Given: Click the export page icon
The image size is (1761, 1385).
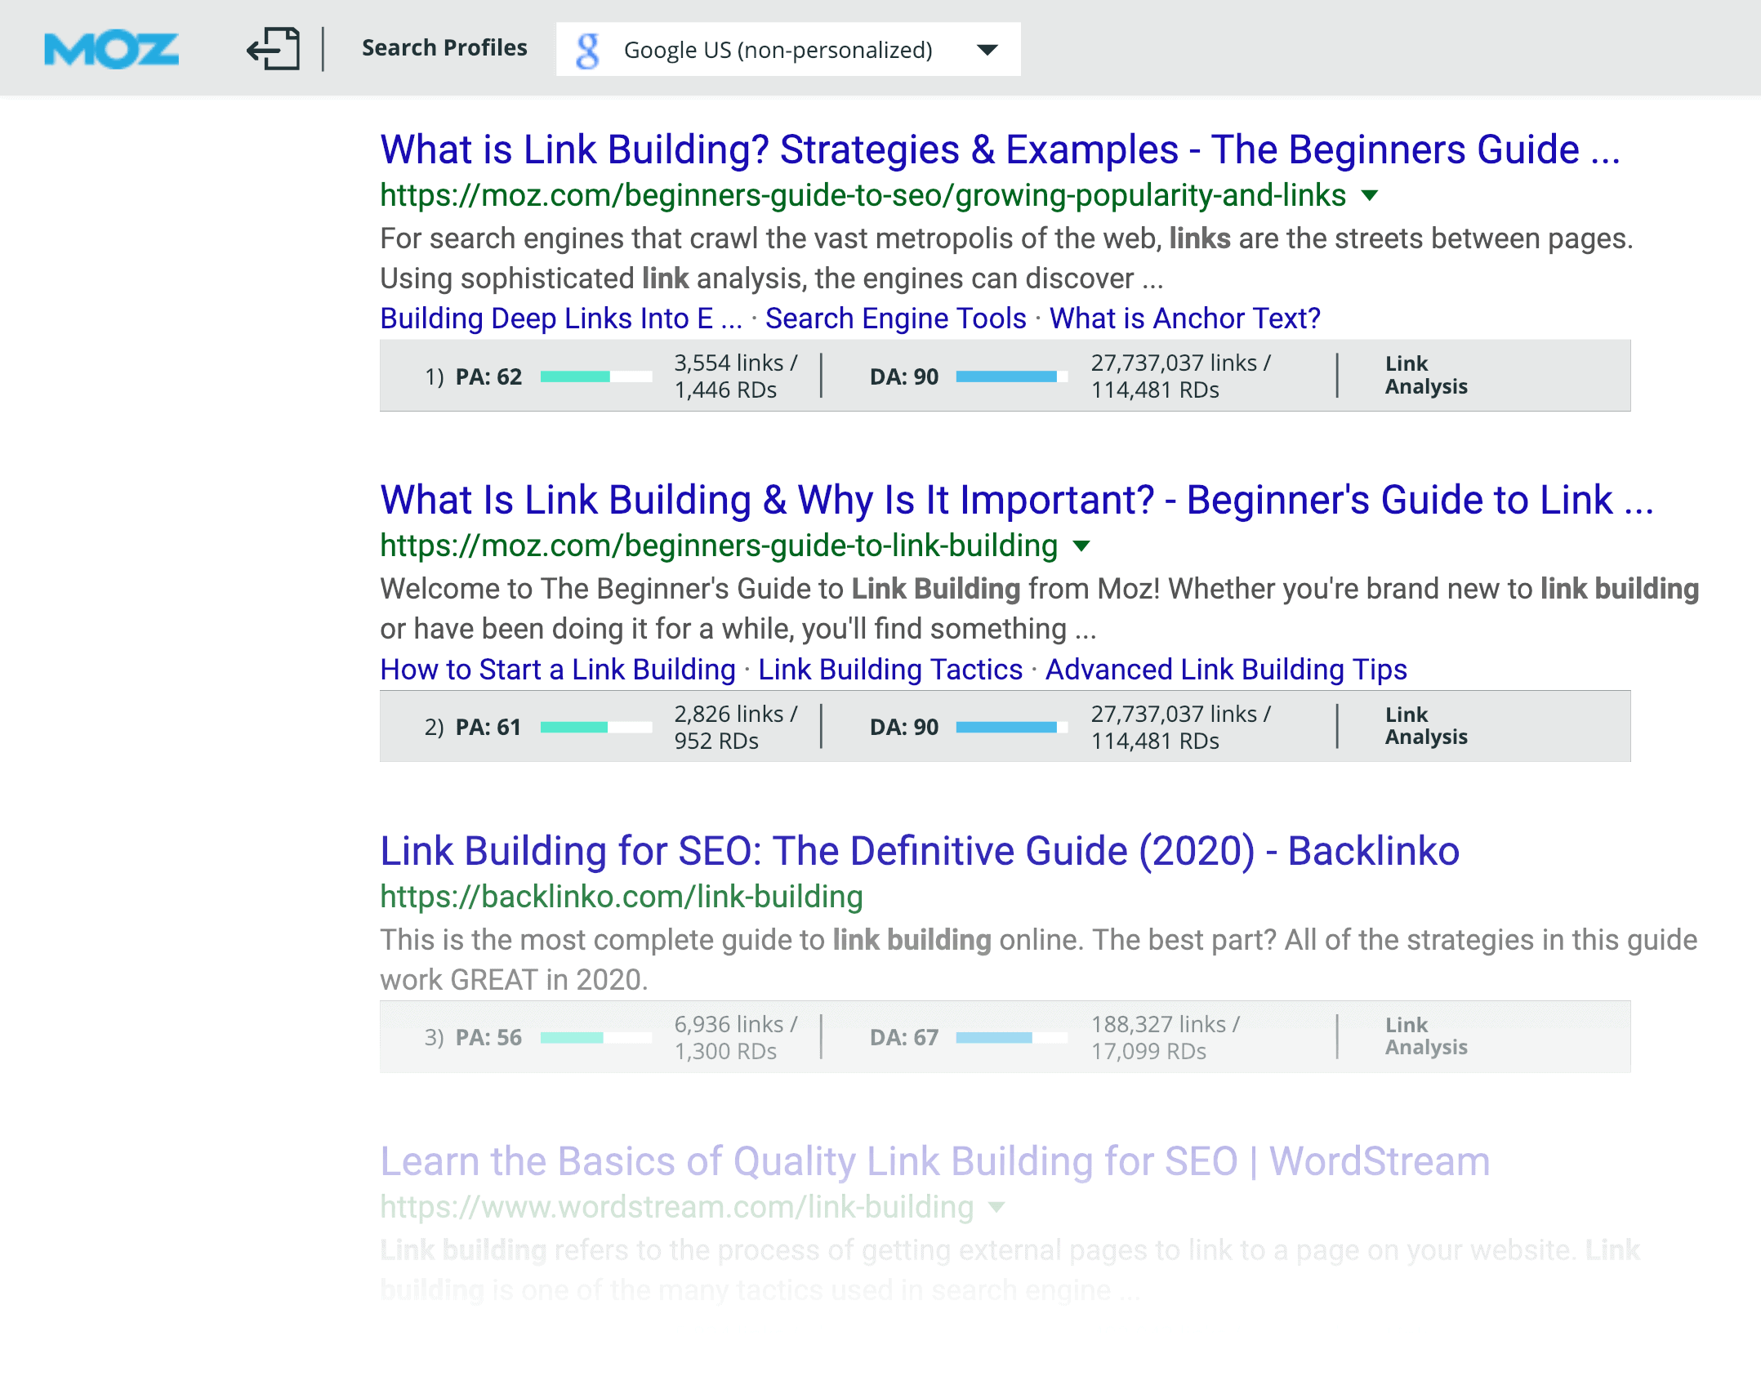Looking at the screenshot, I should [274, 49].
